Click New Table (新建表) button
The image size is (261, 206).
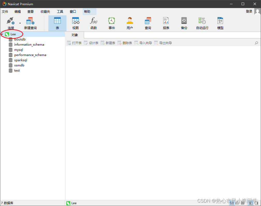pyautogui.click(x=108, y=43)
